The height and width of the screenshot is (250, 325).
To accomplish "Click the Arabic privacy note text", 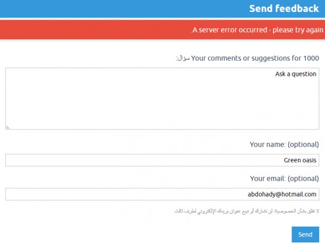I will [x=246, y=210].
